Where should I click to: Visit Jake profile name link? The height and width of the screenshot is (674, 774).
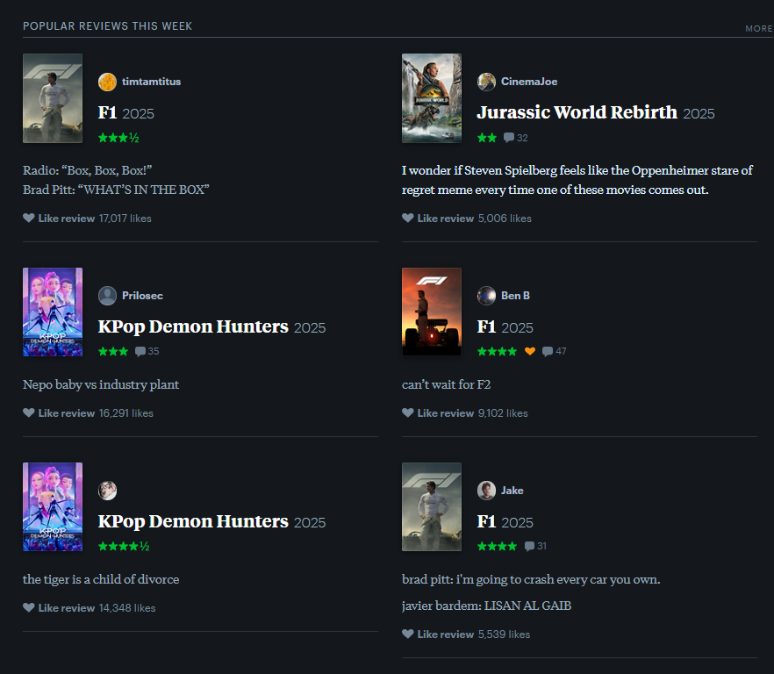[x=512, y=491]
